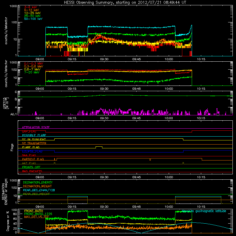Select the 6-12 keV legend label
This screenshot has height=236, width=236.
32,10
